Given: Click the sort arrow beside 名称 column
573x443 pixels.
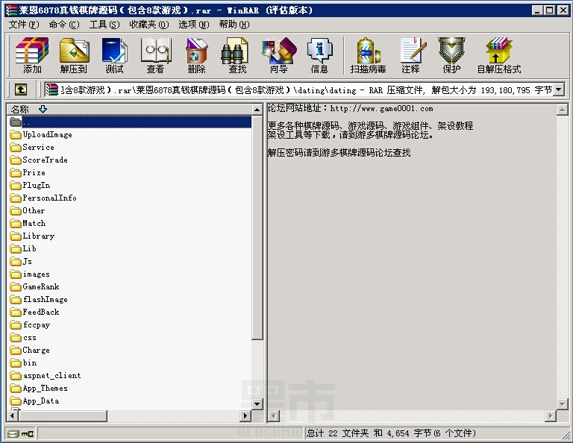Looking at the screenshot, I should point(43,109).
